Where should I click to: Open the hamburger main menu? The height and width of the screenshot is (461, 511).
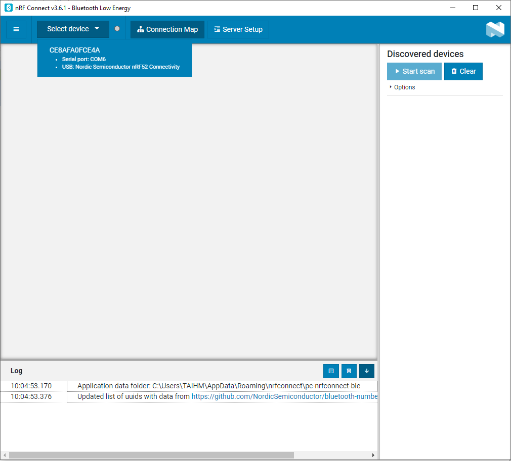click(x=16, y=29)
